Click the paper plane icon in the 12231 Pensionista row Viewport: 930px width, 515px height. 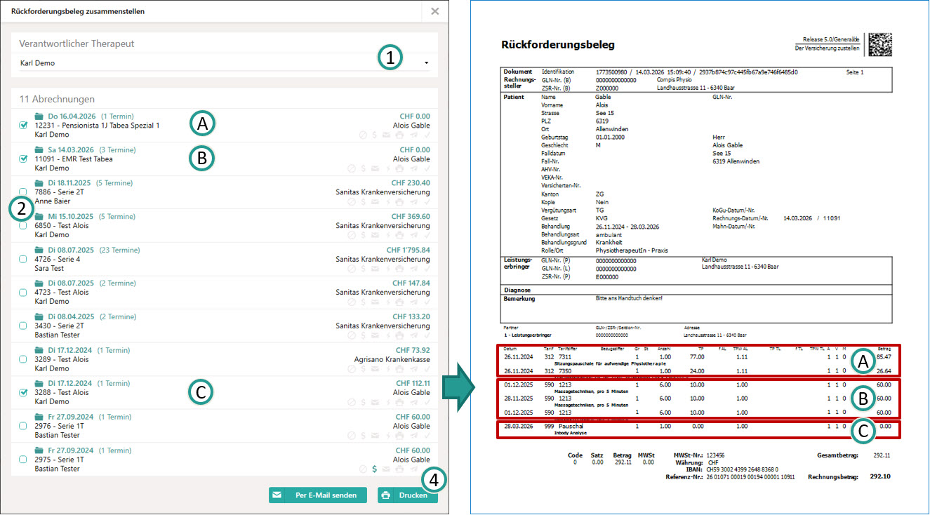[413, 135]
